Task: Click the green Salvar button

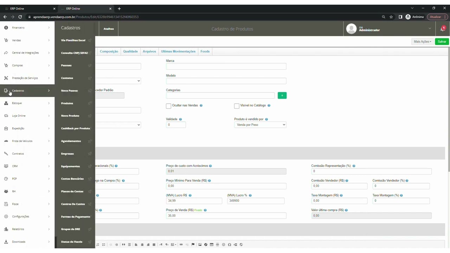Action: pyautogui.click(x=442, y=41)
